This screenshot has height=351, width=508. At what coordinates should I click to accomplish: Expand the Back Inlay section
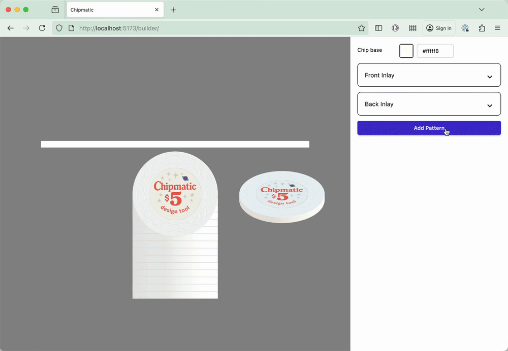click(429, 104)
